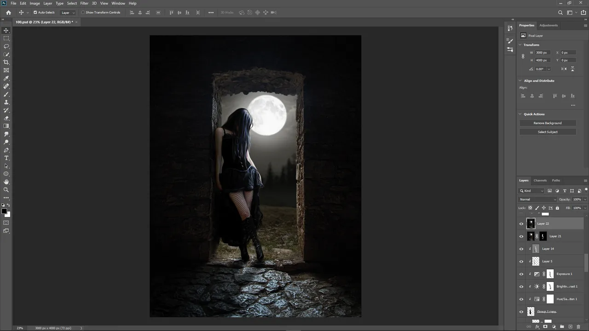
Task: Select the Layer 22 row
Action: [x=551, y=223]
